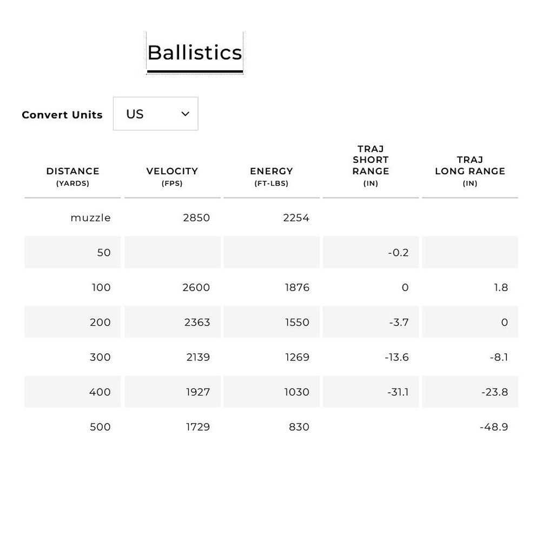The width and height of the screenshot is (541, 541).
Task: Select the 500 yards distance cell
Action: (73, 427)
